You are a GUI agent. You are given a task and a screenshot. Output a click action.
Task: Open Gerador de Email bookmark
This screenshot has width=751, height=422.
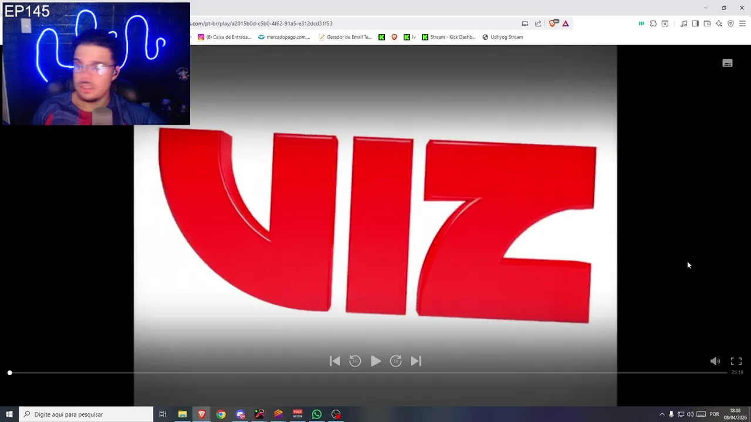345,37
